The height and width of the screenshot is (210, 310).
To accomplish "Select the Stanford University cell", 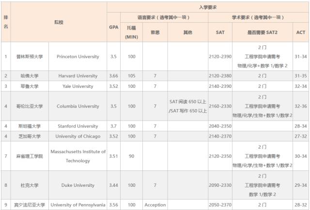I will pyautogui.click(x=77, y=126).
